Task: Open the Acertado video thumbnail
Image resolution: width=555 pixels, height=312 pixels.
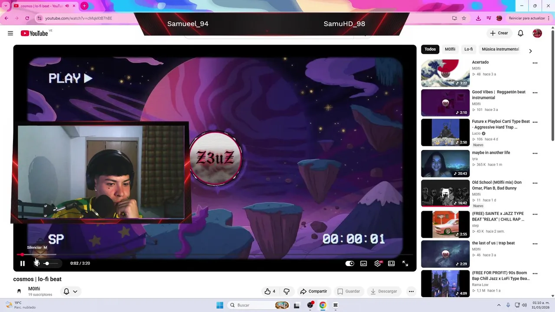Action: (x=445, y=73)
